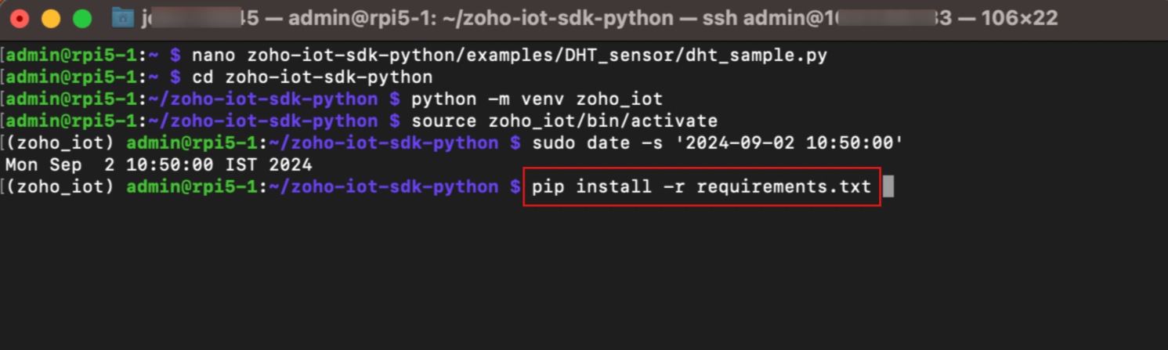Click the 'cd zoho-iot-sdk-python' command text

tap(312, 78)
